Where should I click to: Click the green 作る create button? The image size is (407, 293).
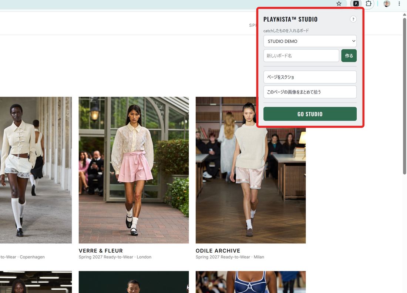349,55
